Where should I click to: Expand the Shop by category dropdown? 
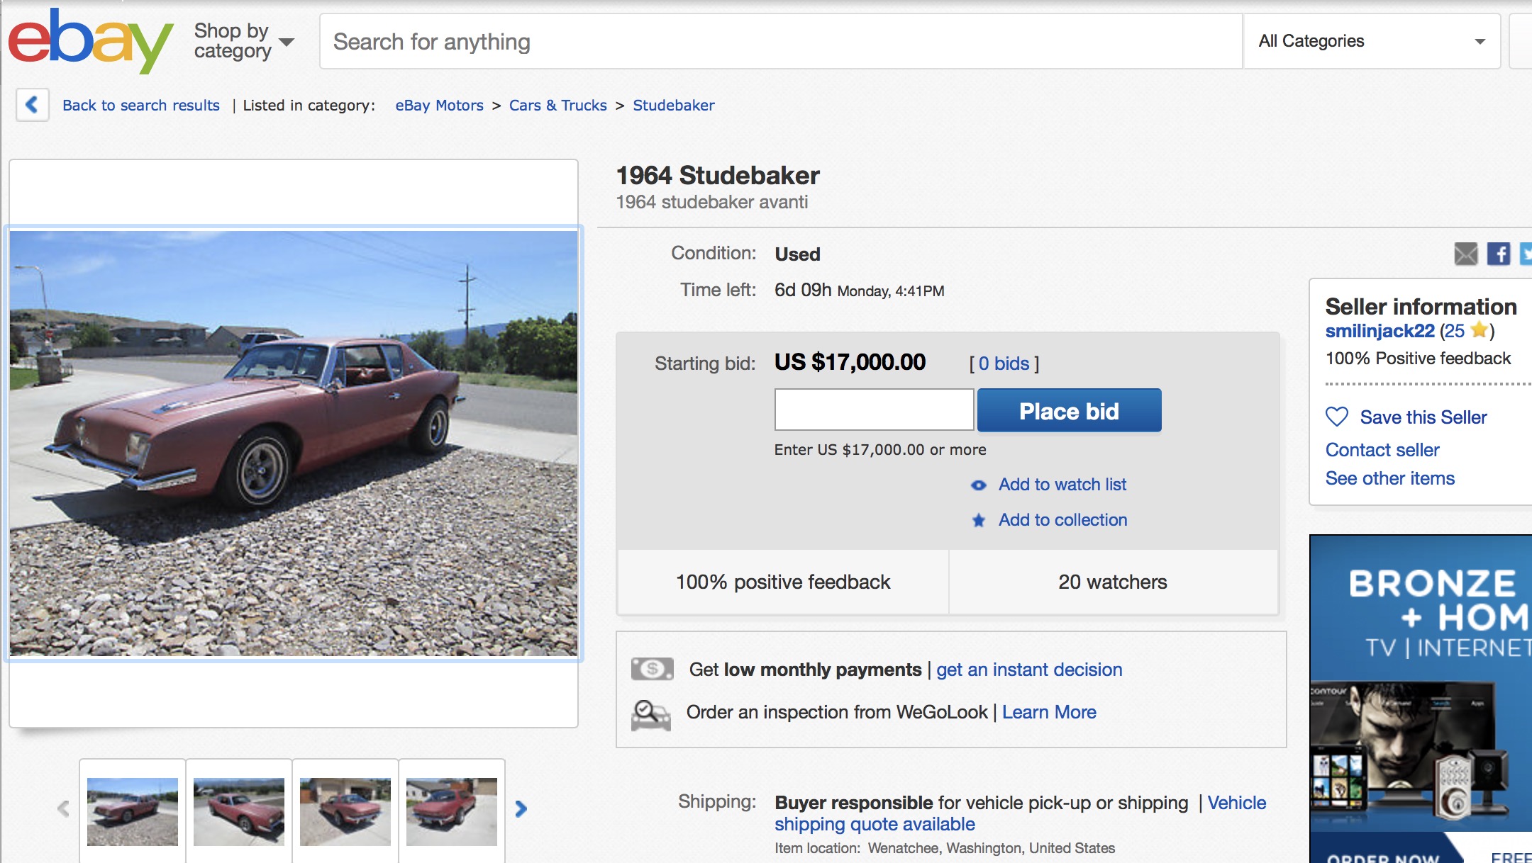[x=243, y=41]
